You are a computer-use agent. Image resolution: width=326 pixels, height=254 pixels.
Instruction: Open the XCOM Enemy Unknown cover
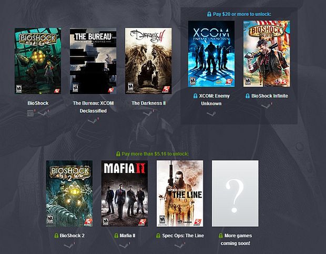click(211, 54)
